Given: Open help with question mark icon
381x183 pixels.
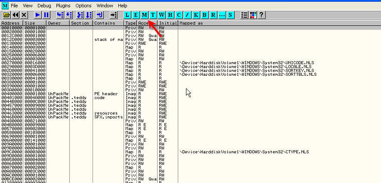Looking at the screenshot, I should click(261, 15).
